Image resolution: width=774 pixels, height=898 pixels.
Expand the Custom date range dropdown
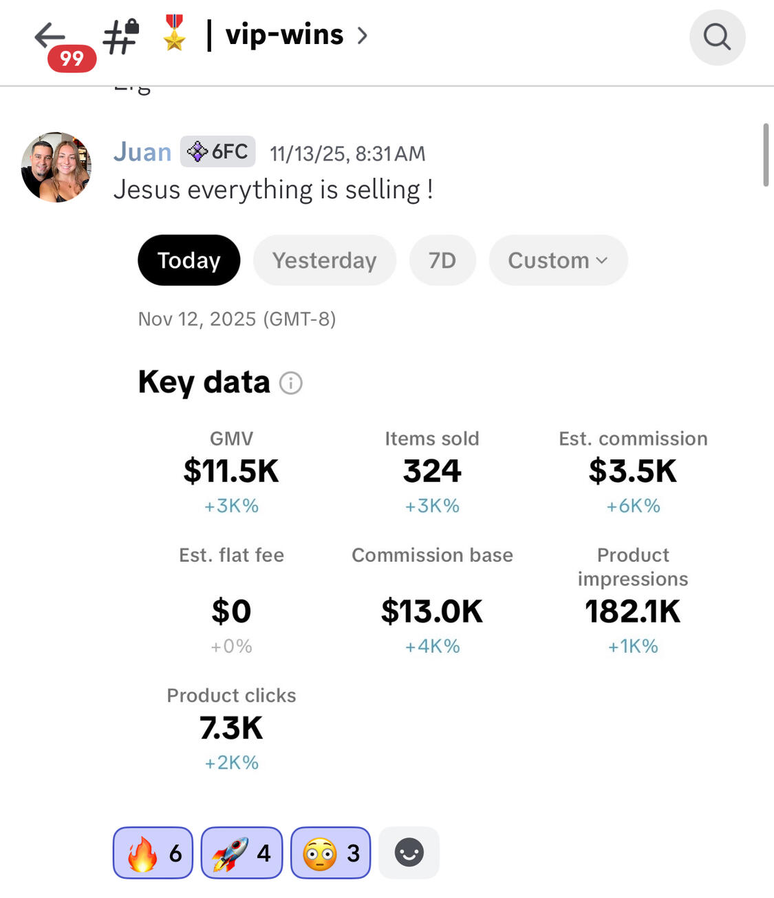(x=558, y=260)
